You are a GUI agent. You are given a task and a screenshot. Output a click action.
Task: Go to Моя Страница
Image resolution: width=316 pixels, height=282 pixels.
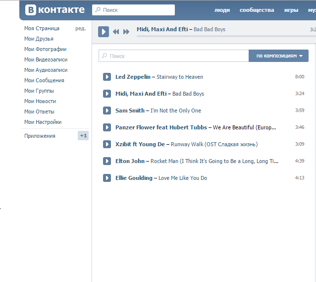click(42, 28)
